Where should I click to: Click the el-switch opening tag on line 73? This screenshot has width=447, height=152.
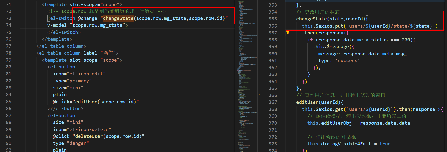[61, 18]
